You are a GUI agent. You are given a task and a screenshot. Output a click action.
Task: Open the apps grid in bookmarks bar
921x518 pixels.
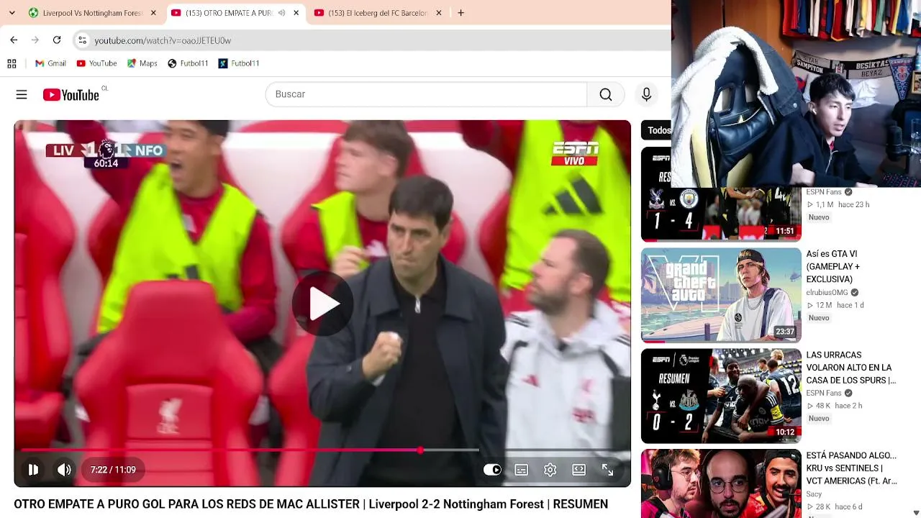point(12,63)
